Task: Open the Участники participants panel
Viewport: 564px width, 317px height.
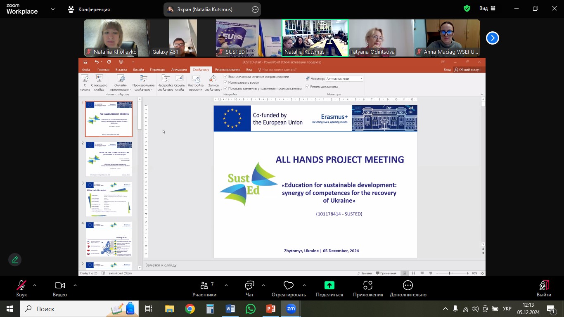Action: pyautogui.click(x=204, y=286)
